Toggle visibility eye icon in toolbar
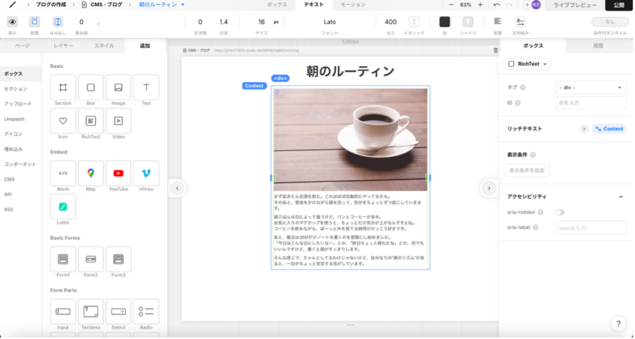Screen dimensions: 635x339 coord(12,22)
